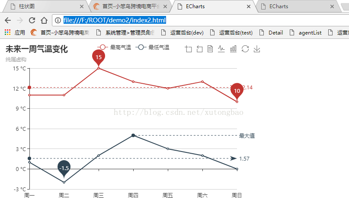
Task: Reload the page with refresh icon
Action: (32, 20)
